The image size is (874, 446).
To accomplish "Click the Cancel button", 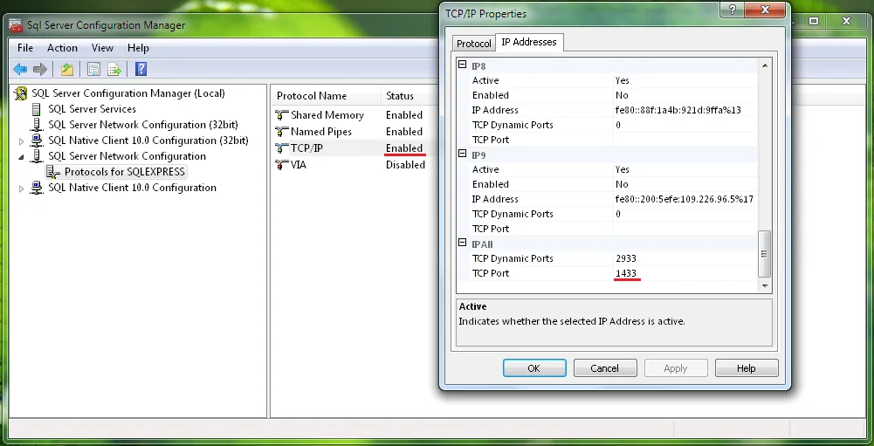I will 605,368.
